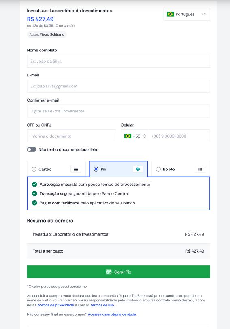Click the QR code icon on Gerar Pix
The width and height of the screenshot is (230, 329).
[109, 272]
